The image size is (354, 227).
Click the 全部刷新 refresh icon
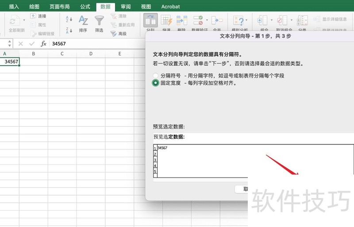[x=15, y=20]
